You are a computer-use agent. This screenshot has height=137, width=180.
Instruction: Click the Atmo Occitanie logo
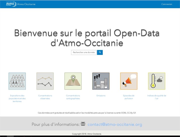coord(11,4)
